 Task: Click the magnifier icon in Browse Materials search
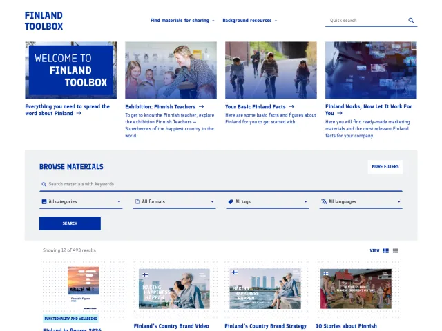44,184
